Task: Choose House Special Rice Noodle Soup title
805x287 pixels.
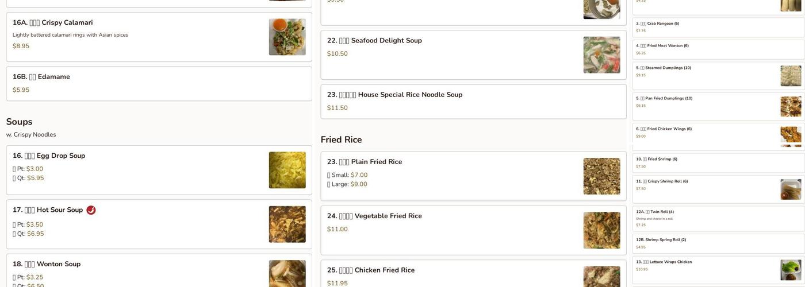Action: (x=409, y=95)
